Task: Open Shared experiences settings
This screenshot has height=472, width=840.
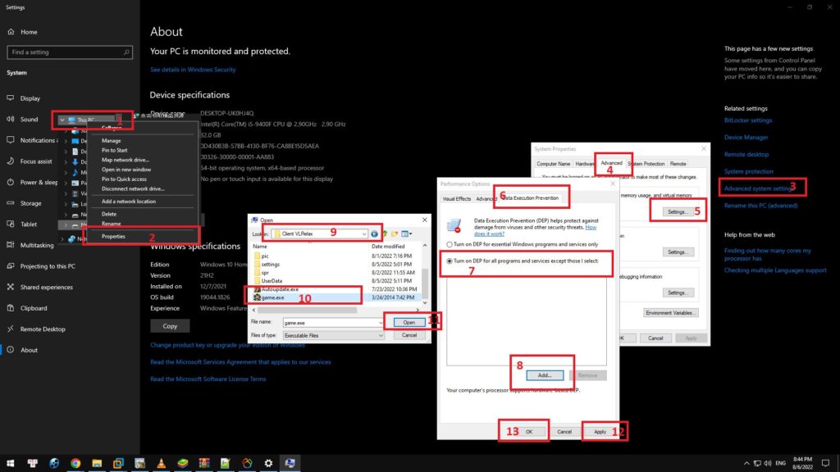Action: pyautogui.click(x=46, y=288)
